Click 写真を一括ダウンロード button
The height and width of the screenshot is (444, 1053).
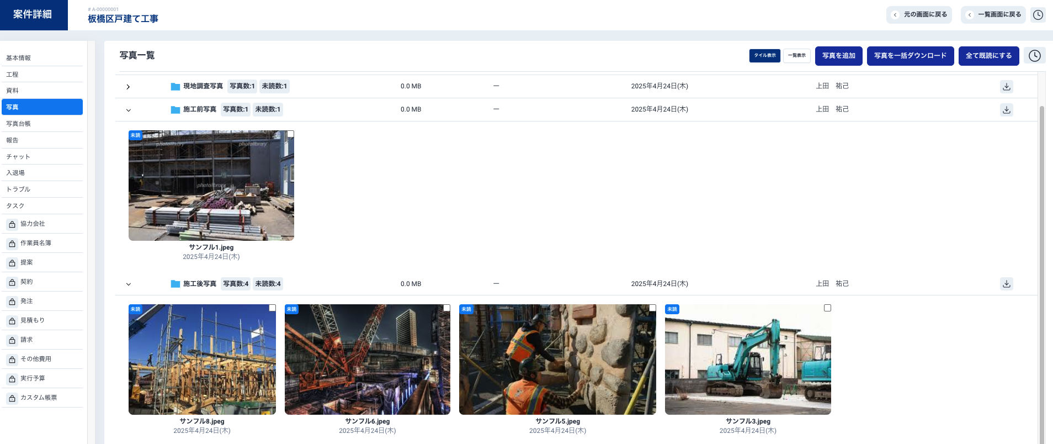(x=911, y=56)
